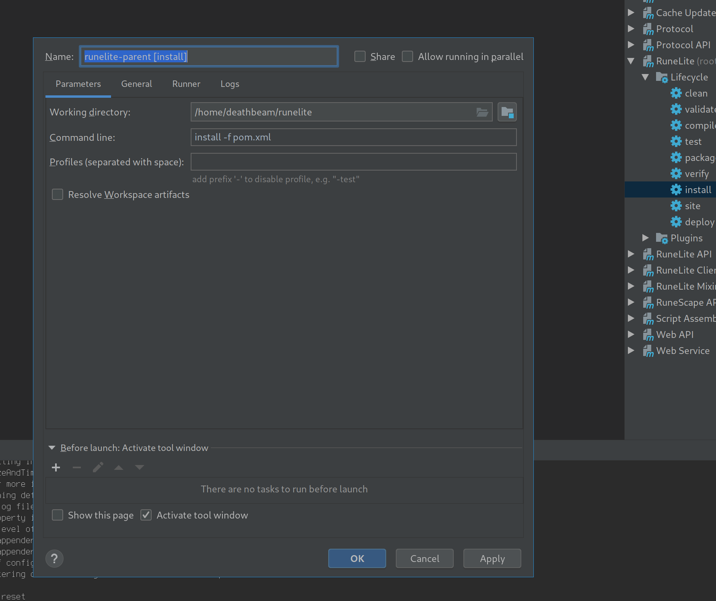
Task: Select the clean lifecycle goal
Action: (x=696, y=93)
